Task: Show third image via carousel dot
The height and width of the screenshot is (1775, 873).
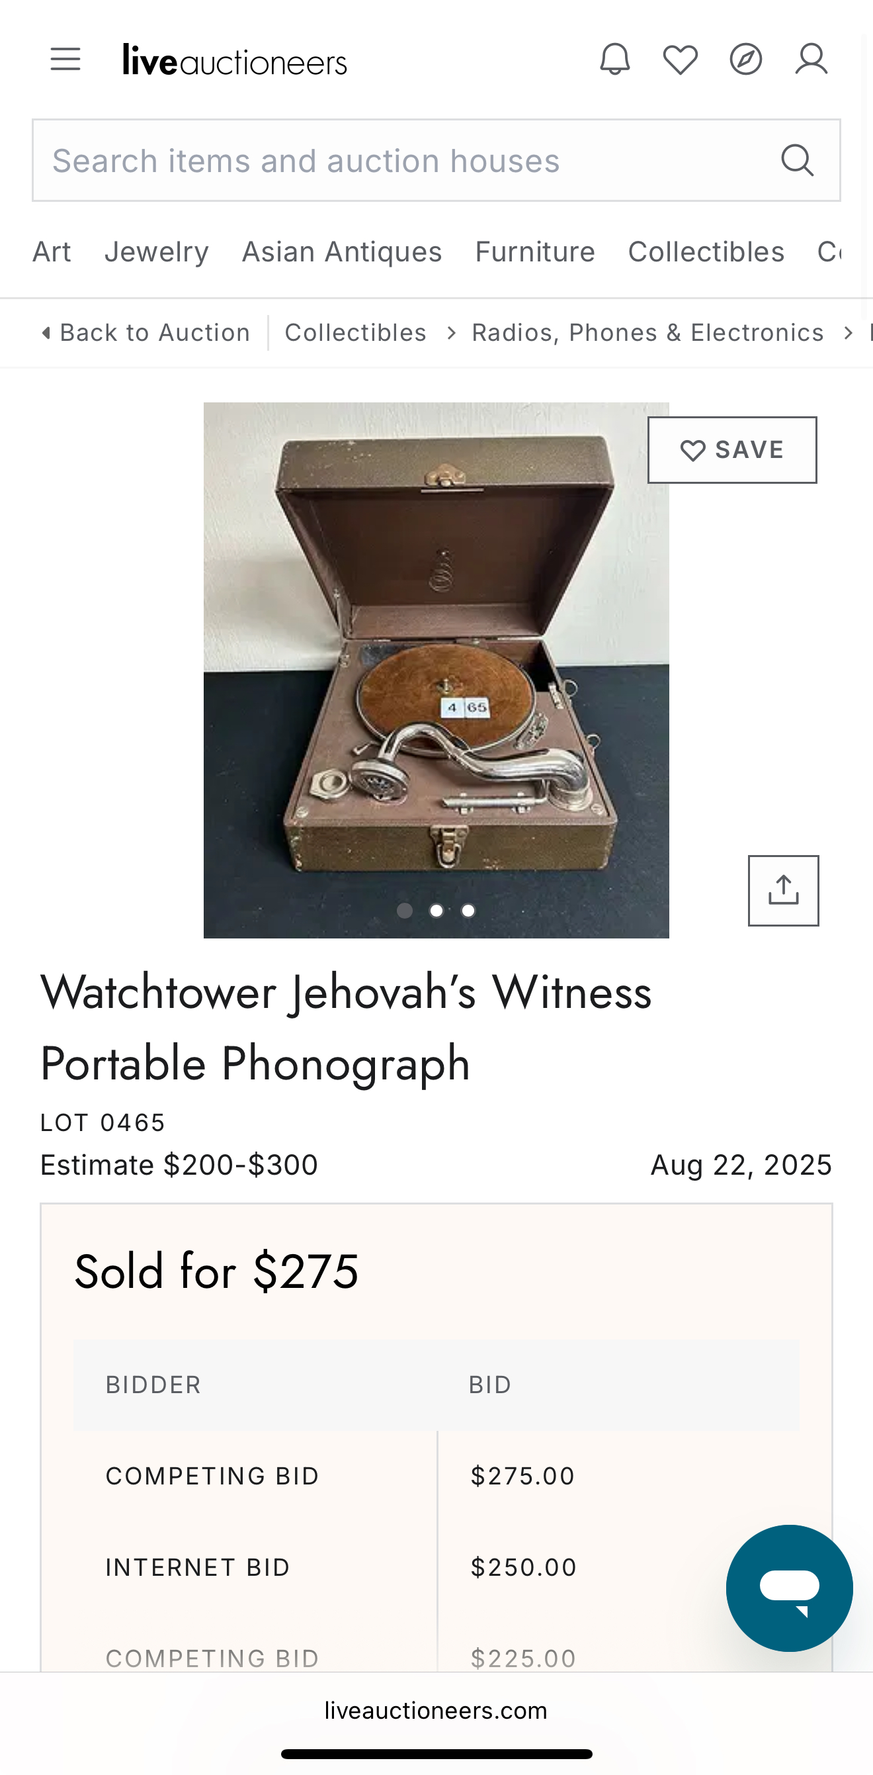Action: (x=468, y=911)
